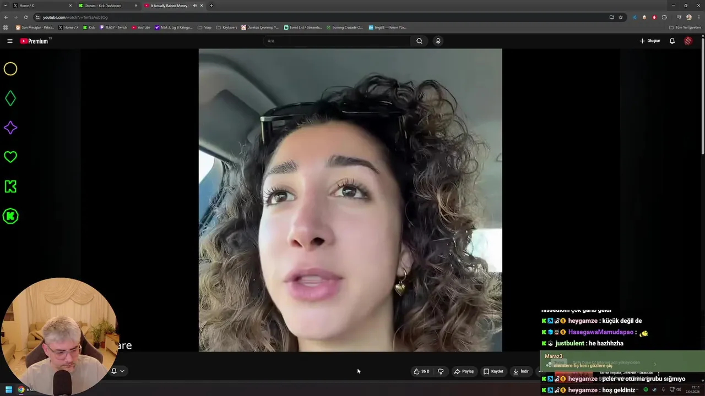Screen dimensions: 705x396
Task: Start voice search with microphone icon
Action: pyautogui.click(x=438, y=41)
